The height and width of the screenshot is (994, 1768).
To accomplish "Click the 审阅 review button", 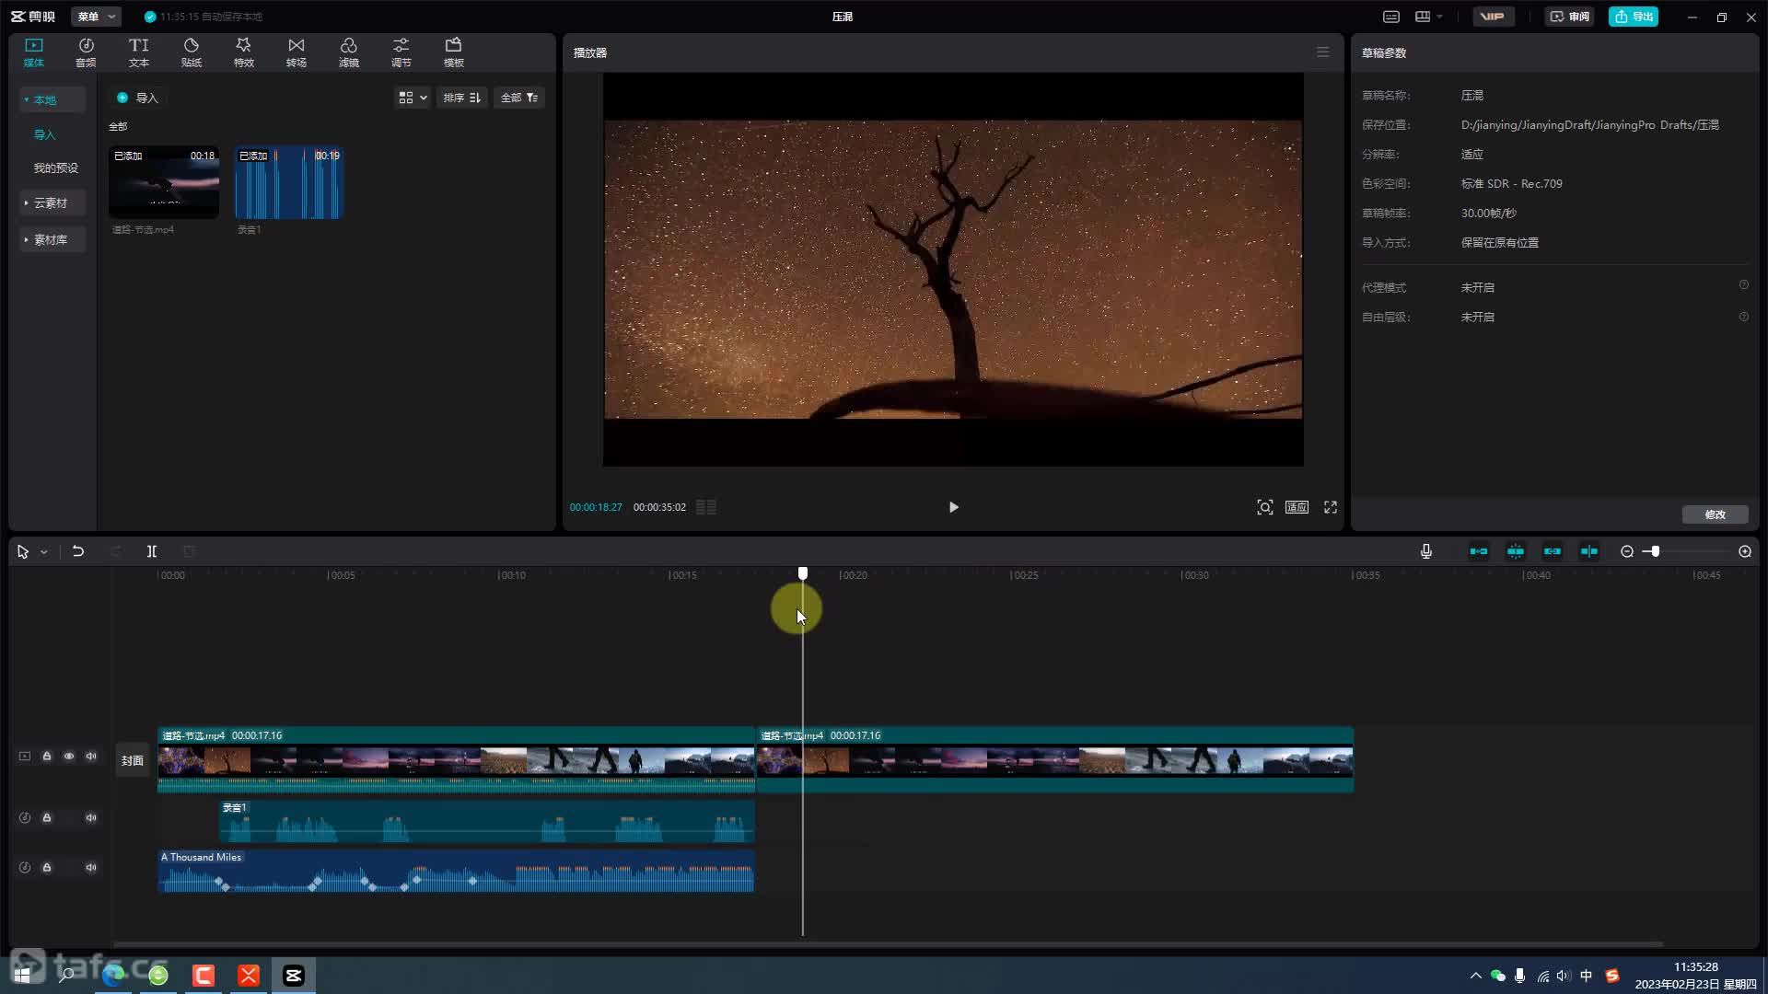I will pyautogui.click(x=1569, y=17).
